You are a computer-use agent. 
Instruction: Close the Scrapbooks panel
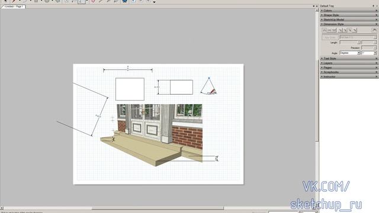pyautogui.click(x=377, y=72)
